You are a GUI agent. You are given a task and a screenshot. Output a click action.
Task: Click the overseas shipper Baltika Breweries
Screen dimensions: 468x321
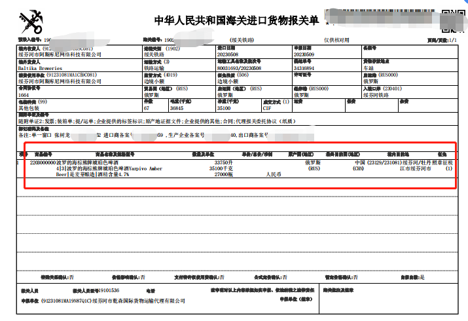40,68
